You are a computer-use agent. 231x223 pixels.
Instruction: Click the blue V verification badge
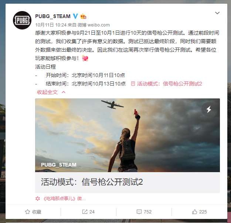pyautogui.click(x=75, y=16)
